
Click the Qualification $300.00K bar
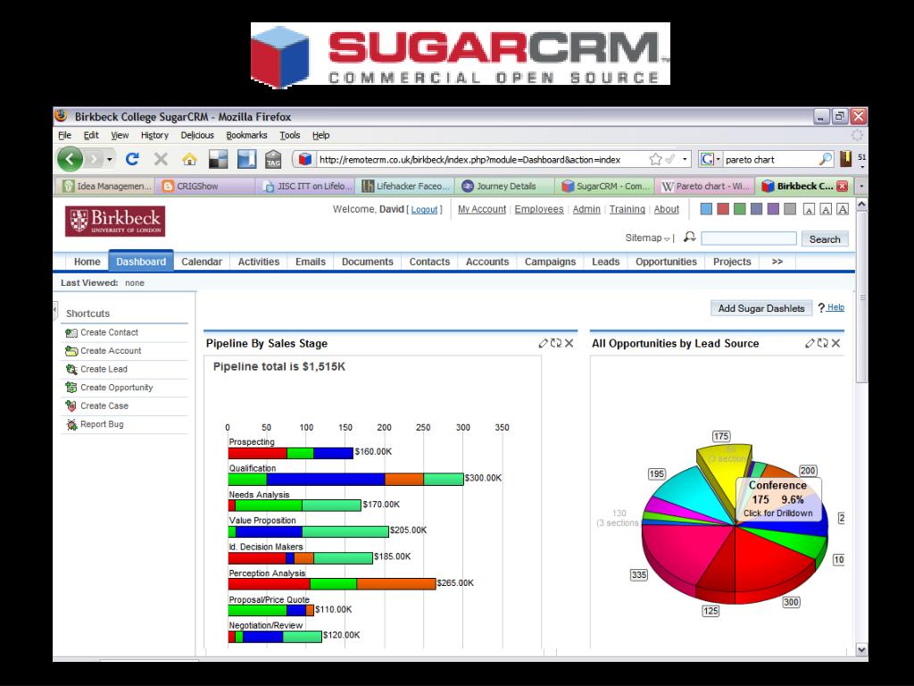pos(345,479)
